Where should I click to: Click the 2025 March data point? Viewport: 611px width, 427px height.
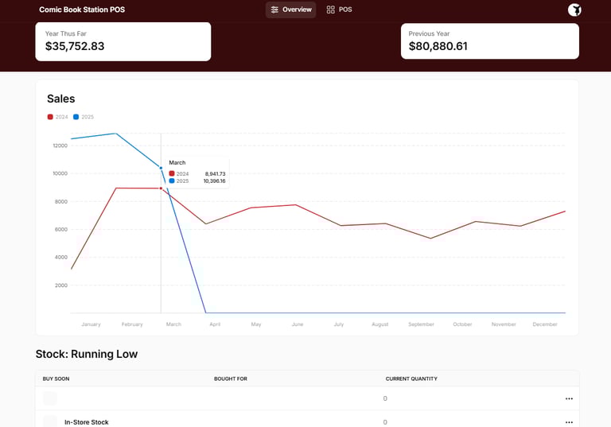[162, 168]
